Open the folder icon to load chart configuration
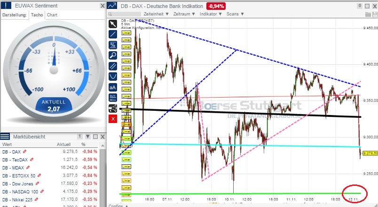The width and height of the screenshot is (378, 207). 368,15
